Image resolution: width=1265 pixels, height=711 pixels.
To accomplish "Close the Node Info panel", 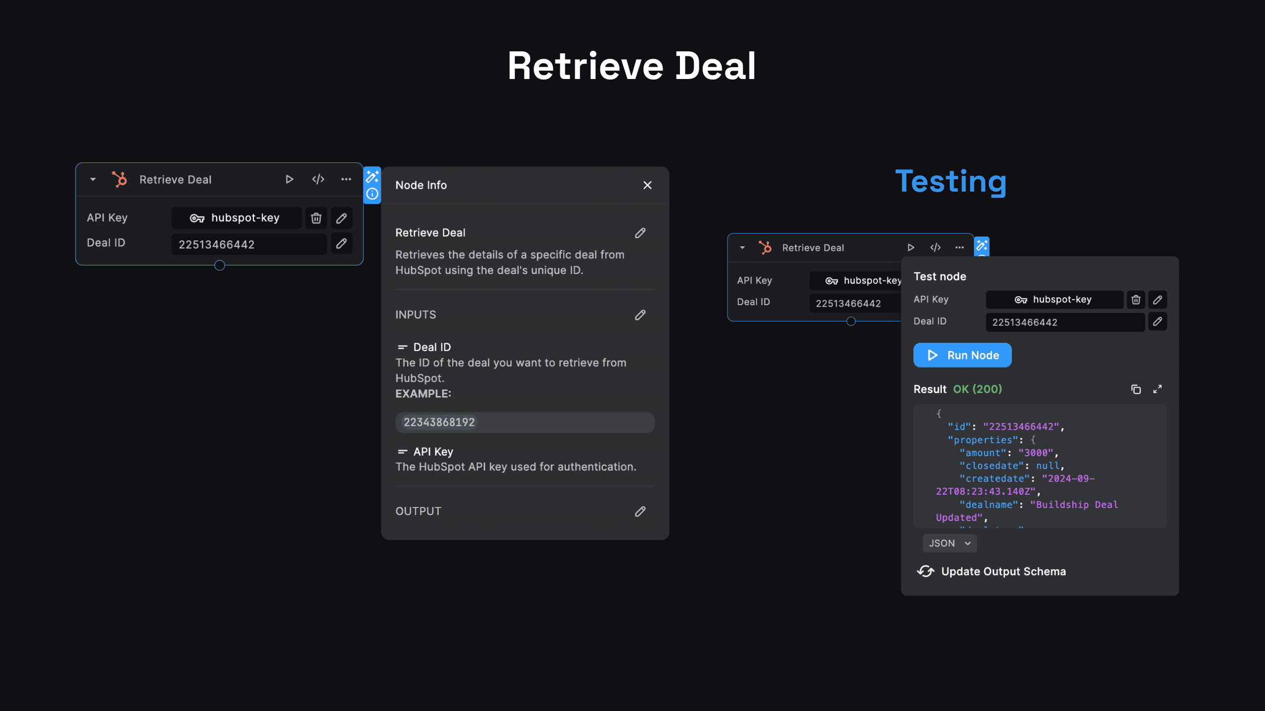I will click(647, 185).
